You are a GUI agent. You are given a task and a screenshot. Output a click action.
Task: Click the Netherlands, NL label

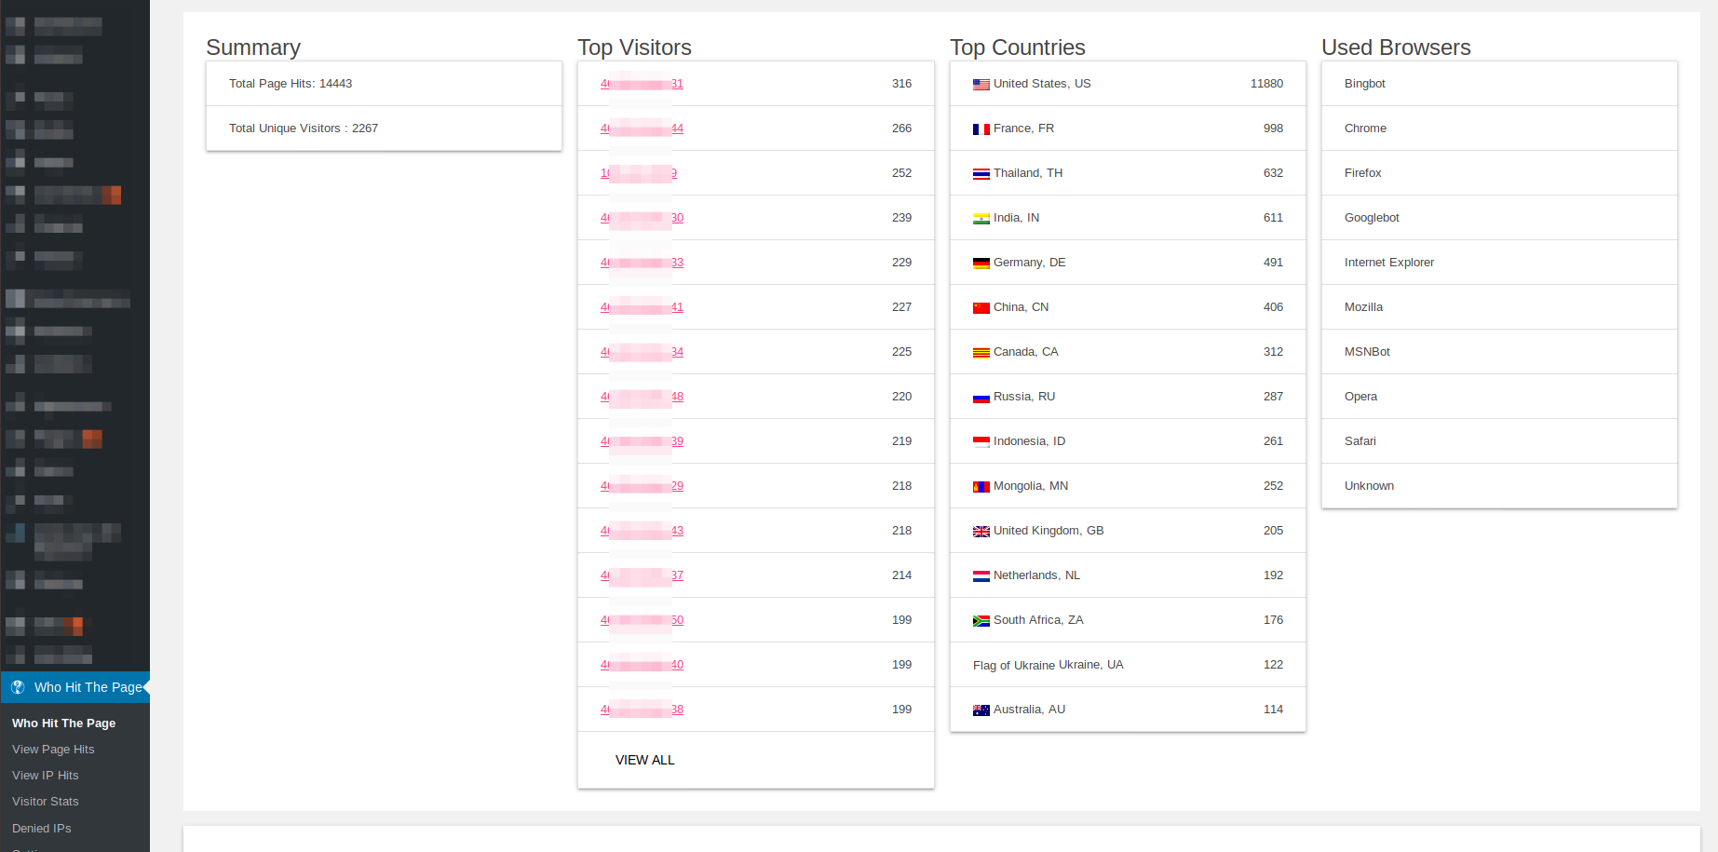coord(1036,575)
